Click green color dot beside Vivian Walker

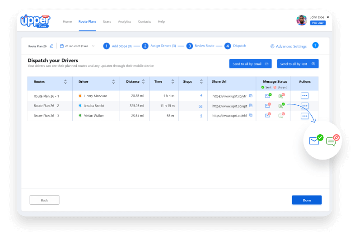[x=80, y=115]
